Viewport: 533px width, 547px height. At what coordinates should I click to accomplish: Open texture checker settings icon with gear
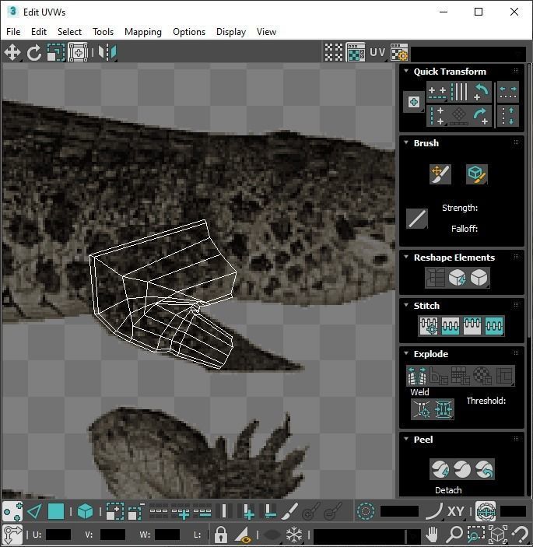point(399,52)
